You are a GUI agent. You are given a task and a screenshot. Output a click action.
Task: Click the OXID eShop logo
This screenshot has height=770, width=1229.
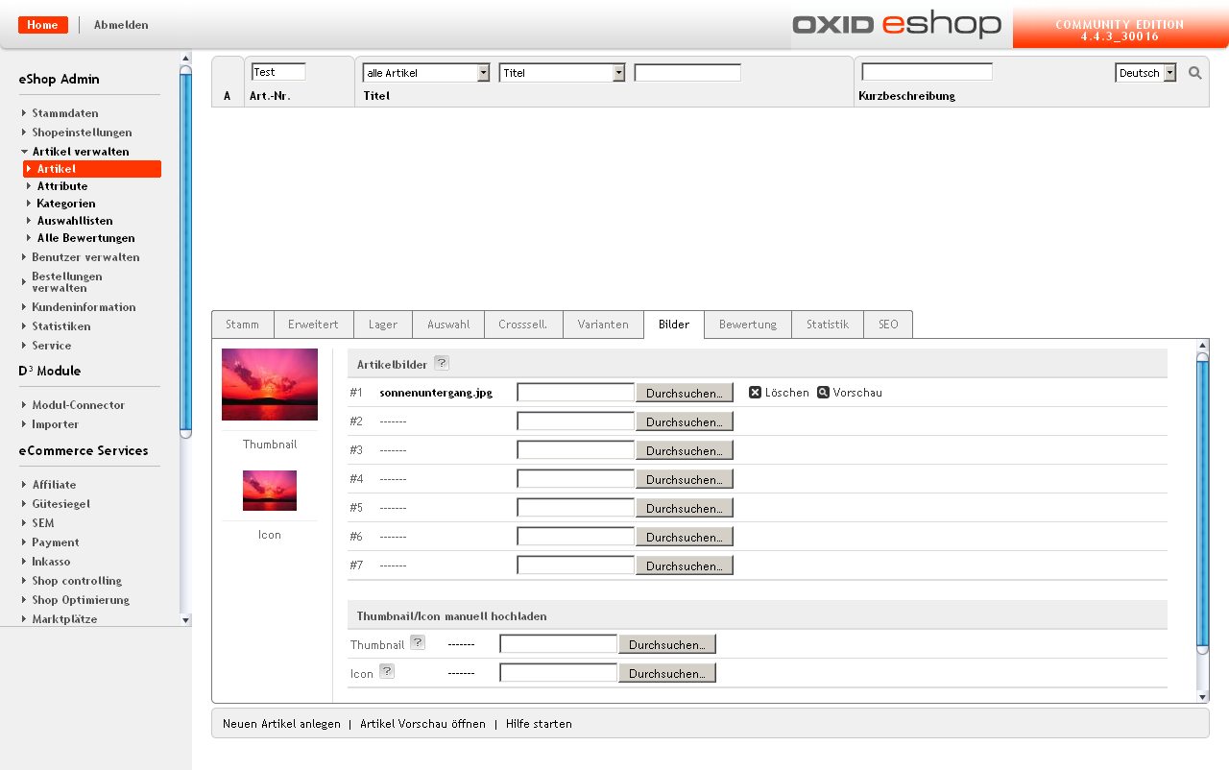click(896, 25)
